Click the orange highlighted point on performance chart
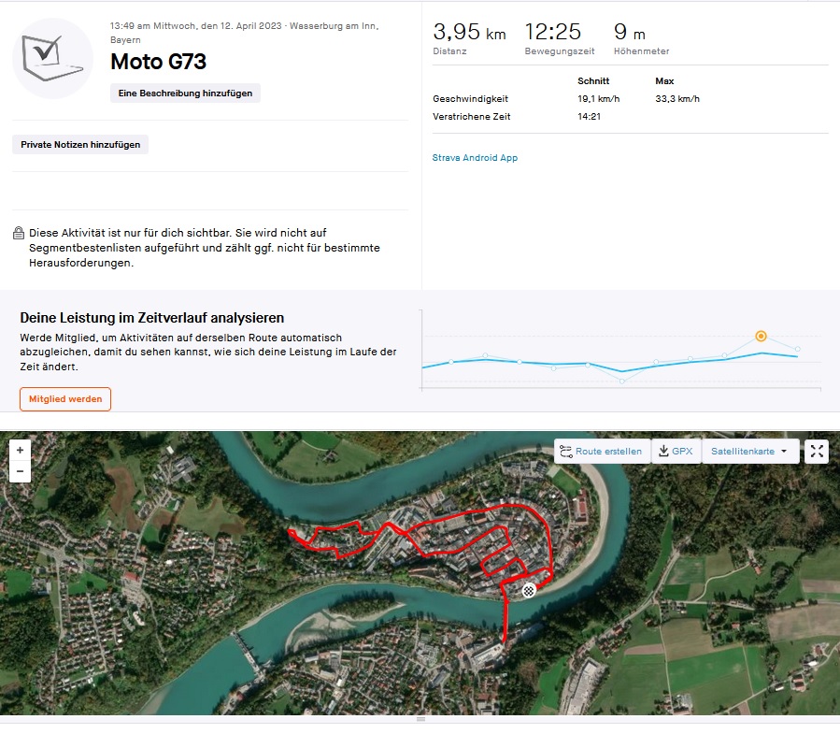The image size is (840, 734). point(761,336)
